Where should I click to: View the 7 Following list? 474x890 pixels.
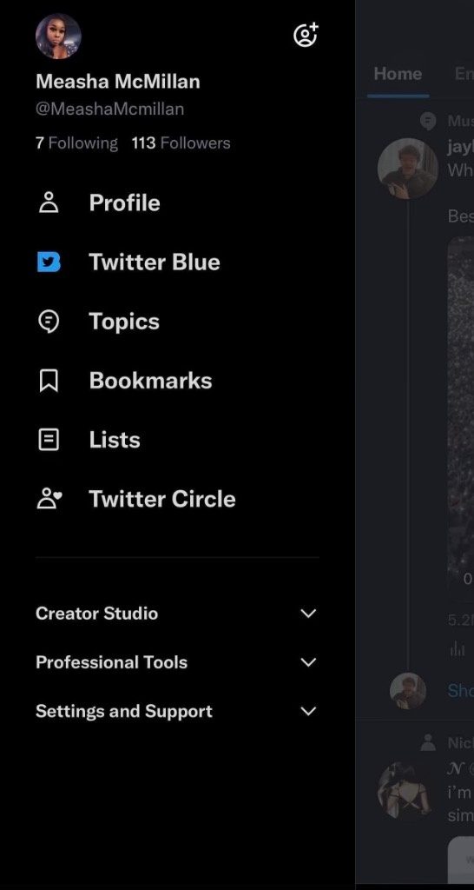coord(76,143)
